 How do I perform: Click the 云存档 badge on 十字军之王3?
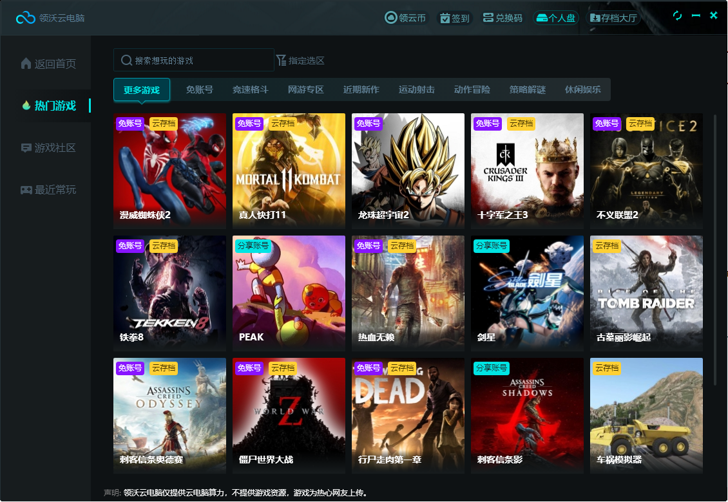521,124
